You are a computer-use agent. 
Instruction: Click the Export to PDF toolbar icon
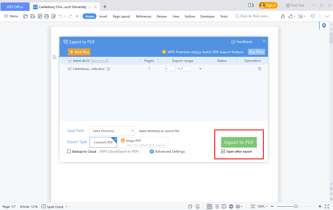40,16
